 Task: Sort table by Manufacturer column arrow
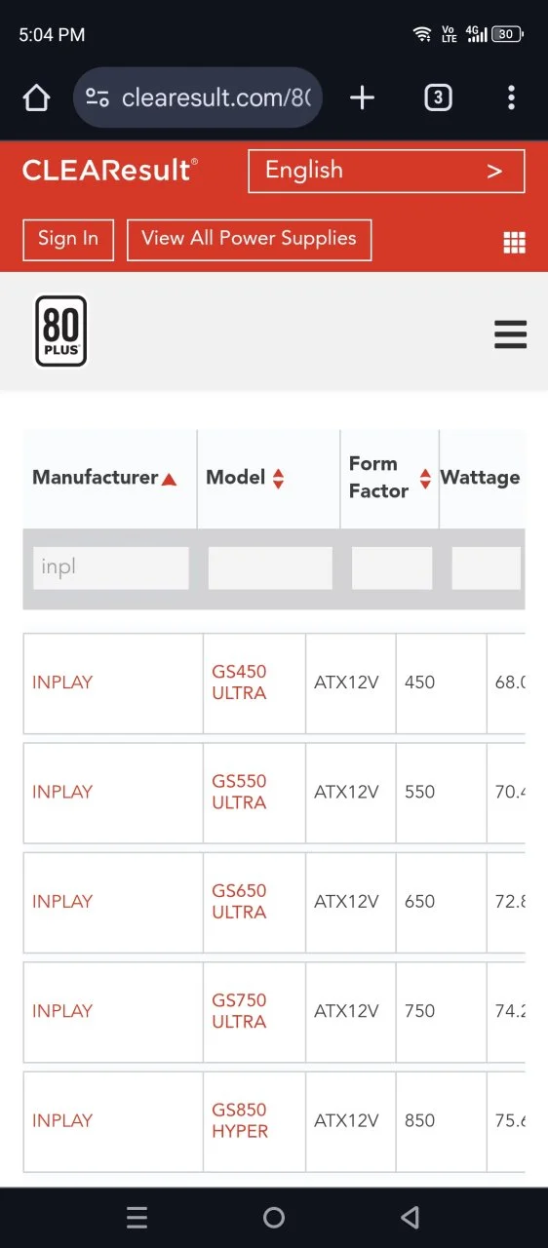tap(170, 479)
